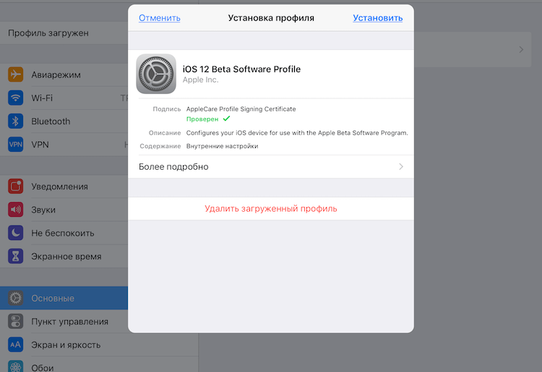The image size is (542, 372).
Task: Delete profile via Удалить загруженный профиль
Action: (x=271, y=209)
